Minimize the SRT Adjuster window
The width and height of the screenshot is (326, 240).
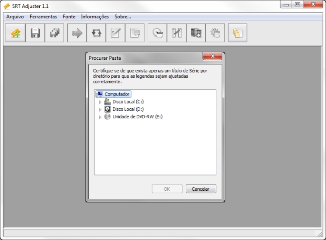(286, 4)
